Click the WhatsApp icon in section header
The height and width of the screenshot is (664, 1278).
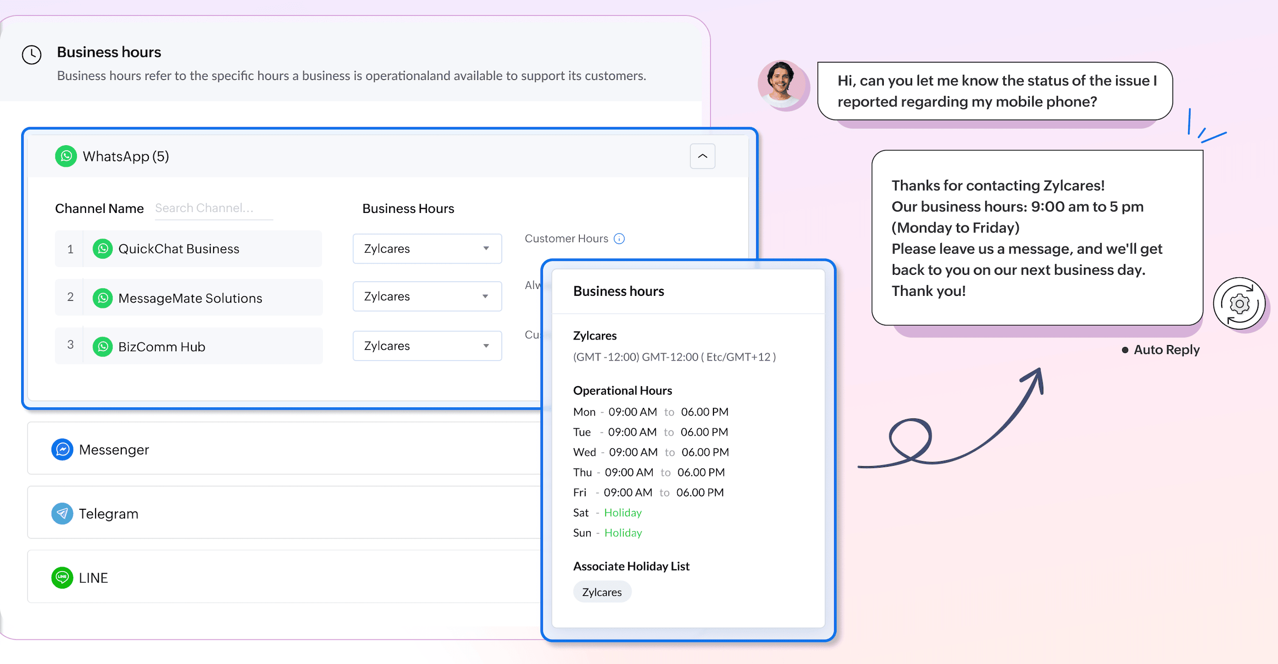click(x=66, y=156)
